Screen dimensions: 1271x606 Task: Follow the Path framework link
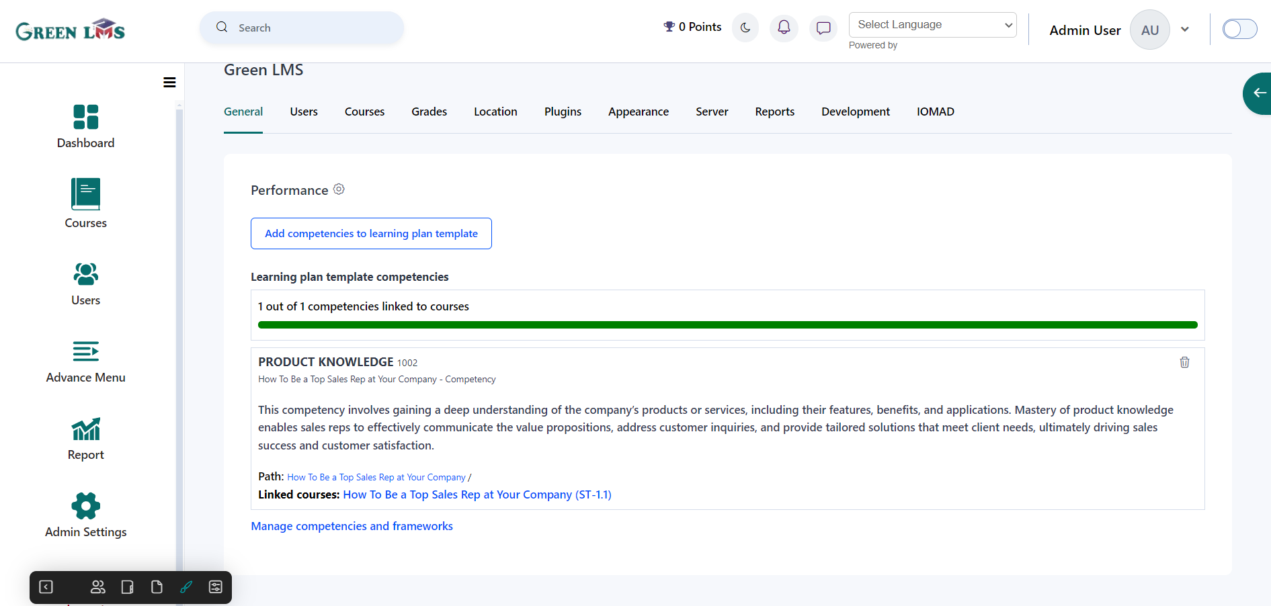tap(376, 477)
